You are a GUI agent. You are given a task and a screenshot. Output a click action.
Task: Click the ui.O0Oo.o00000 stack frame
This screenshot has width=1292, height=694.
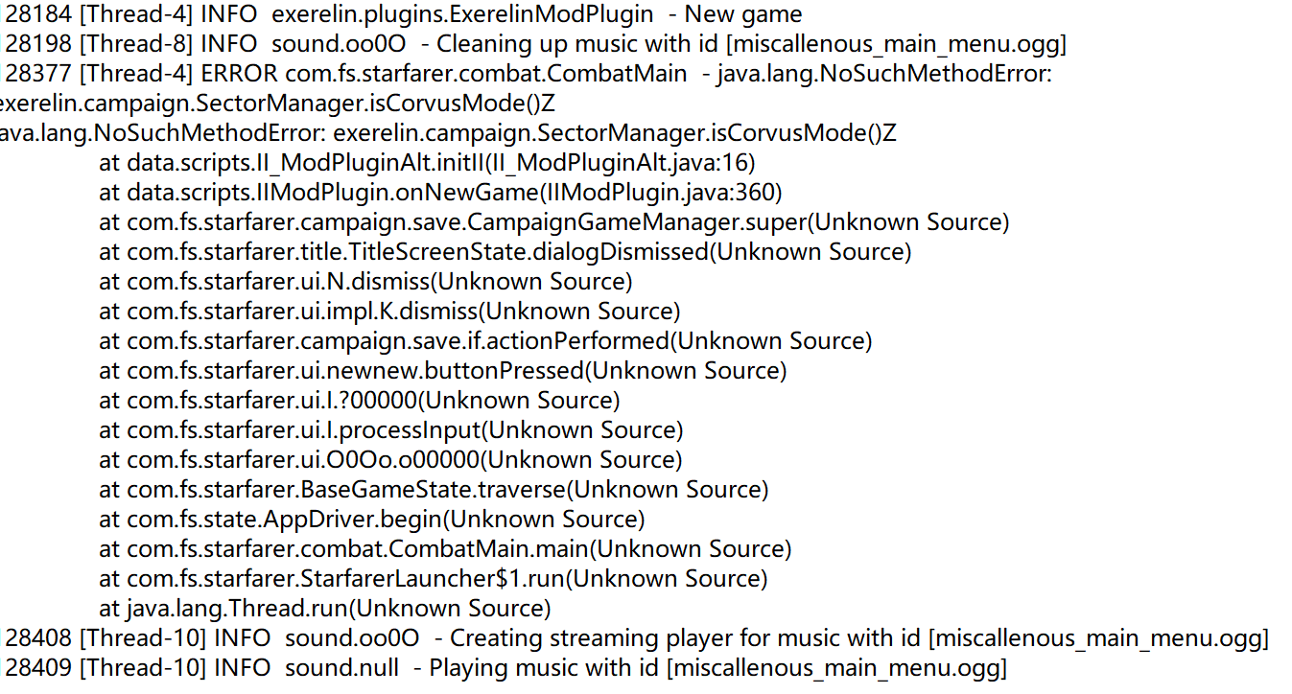390,460
